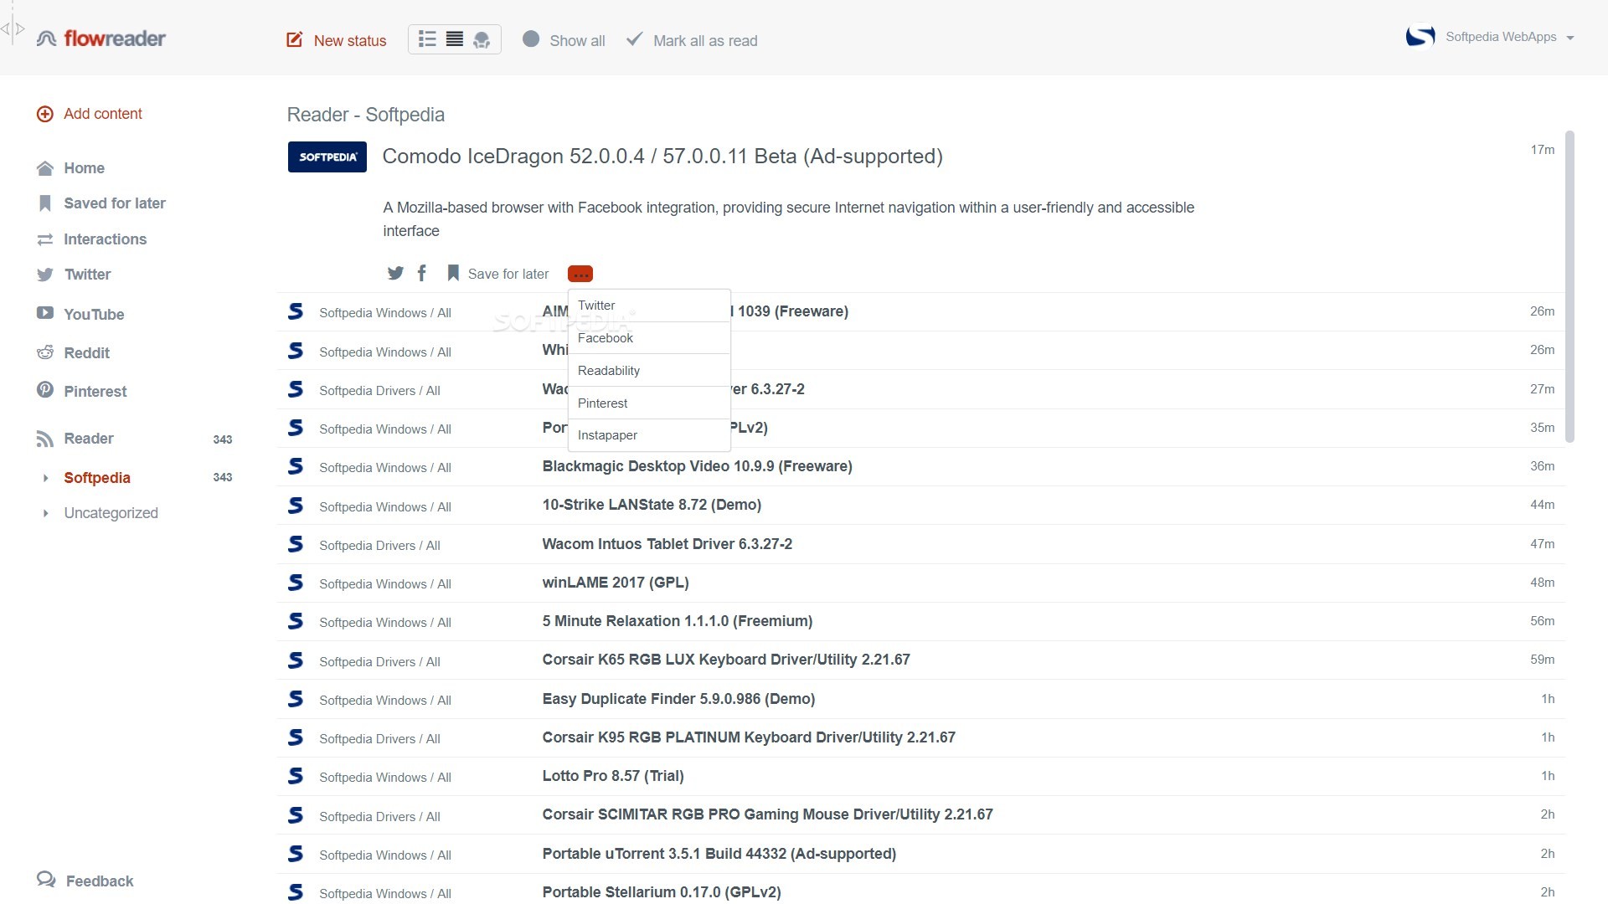Click Softpedia S icon on Lotto Pro row
Viewport: 1608px width, 904px height.
296,776
